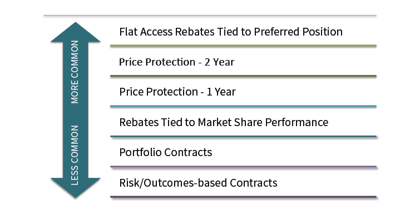Image resolution: width=420 pixels, height=220 pixels.
Task: Click the dark purple divider under Risk/Outcomes-based Contracts
Action: (243, 197)
